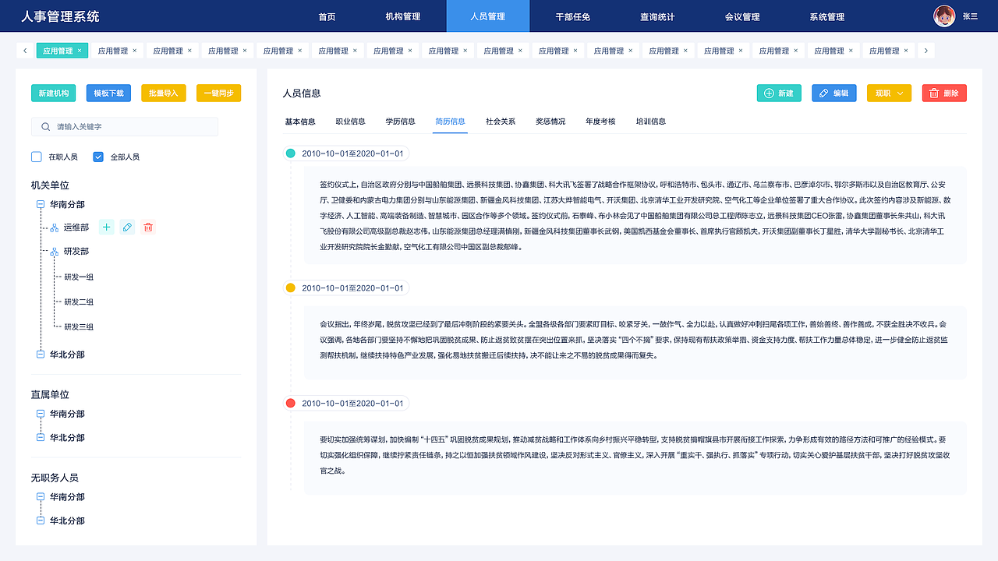Image resolution: width=998 pixels, height=561 pixels.
Task: Open 干部任免 in the top navigation
Action: point(572,16)
